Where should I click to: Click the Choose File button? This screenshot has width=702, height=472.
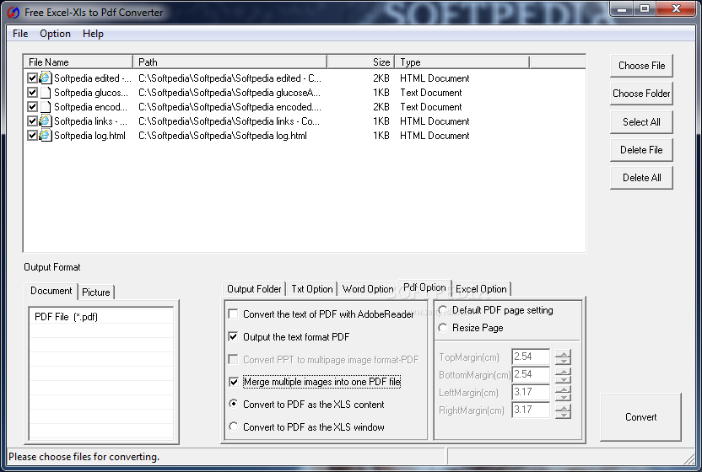click(x=641, y=66)
